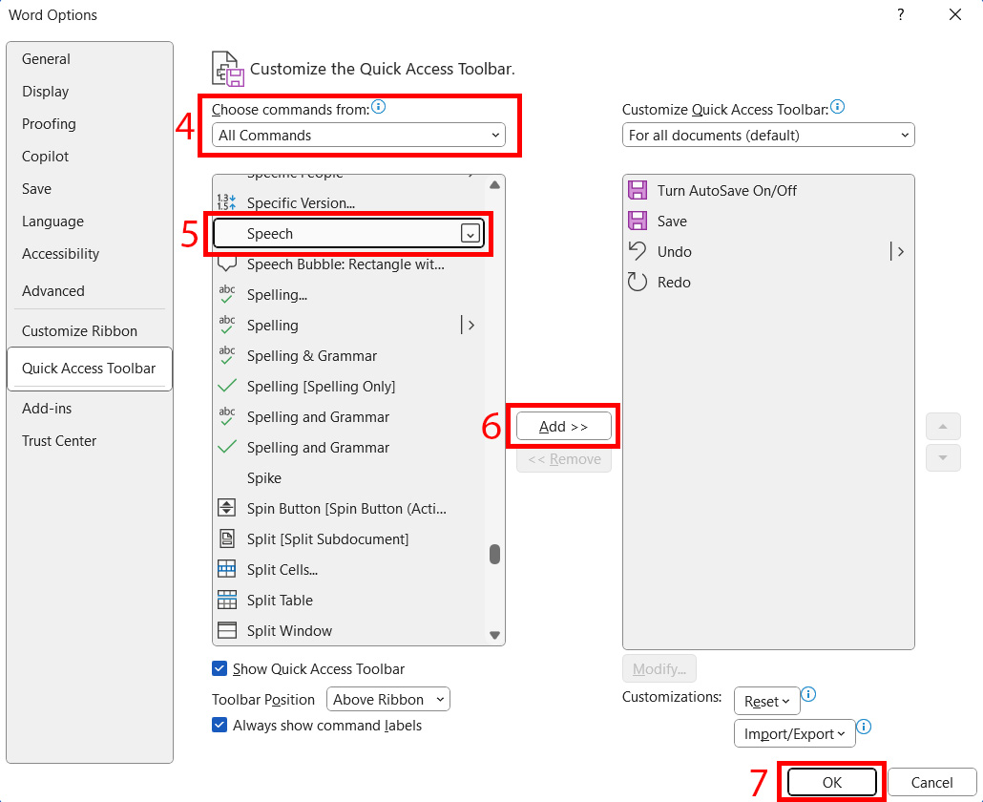The image size is (983, 802).
Task: Select the Quick Access Toolbar category
Action: pyautogui.click(x=89, y=369)
